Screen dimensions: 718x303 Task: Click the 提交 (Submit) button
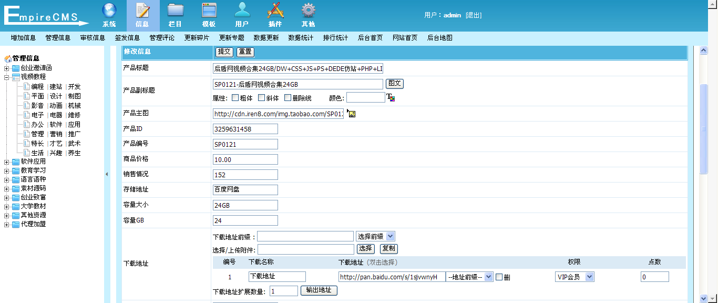tap(224, 52)
